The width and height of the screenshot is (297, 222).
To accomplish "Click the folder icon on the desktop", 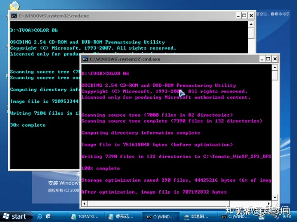I will (14, 5).
